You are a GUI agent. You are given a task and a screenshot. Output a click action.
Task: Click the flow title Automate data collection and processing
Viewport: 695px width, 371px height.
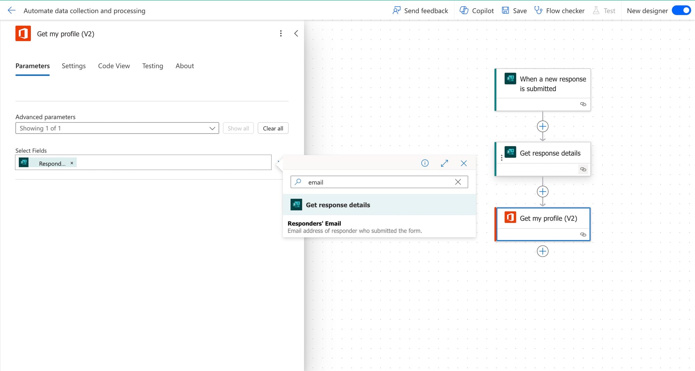tap(84, 10)
